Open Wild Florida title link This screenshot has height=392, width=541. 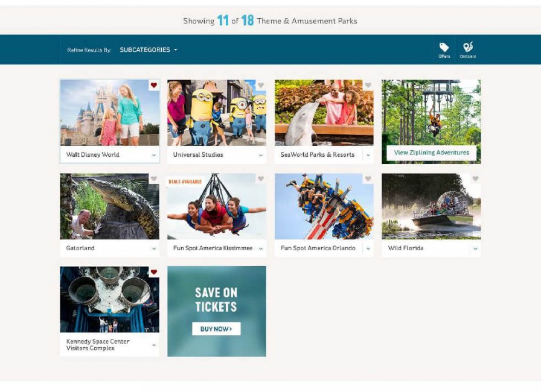coord(405,248)
